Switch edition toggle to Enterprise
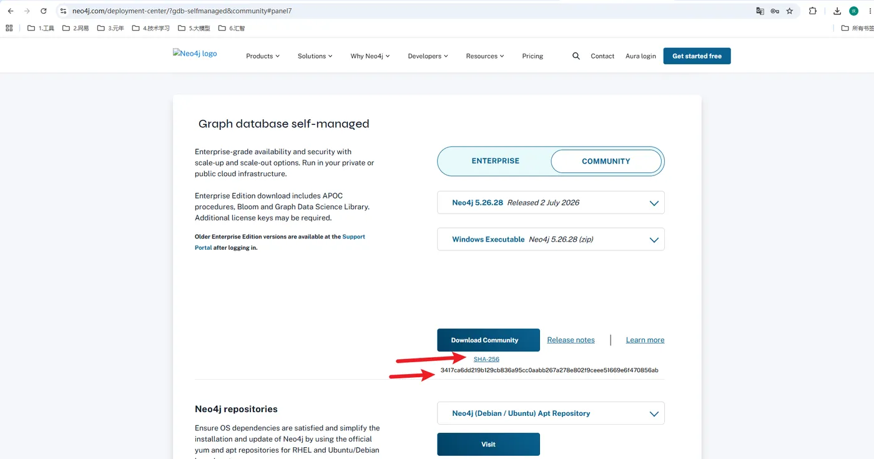This screenshot has height=459, width=874. tap(496, 161)
